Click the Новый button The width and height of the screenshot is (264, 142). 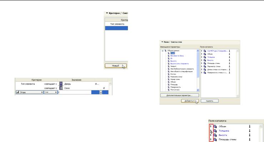click(116, 66)
